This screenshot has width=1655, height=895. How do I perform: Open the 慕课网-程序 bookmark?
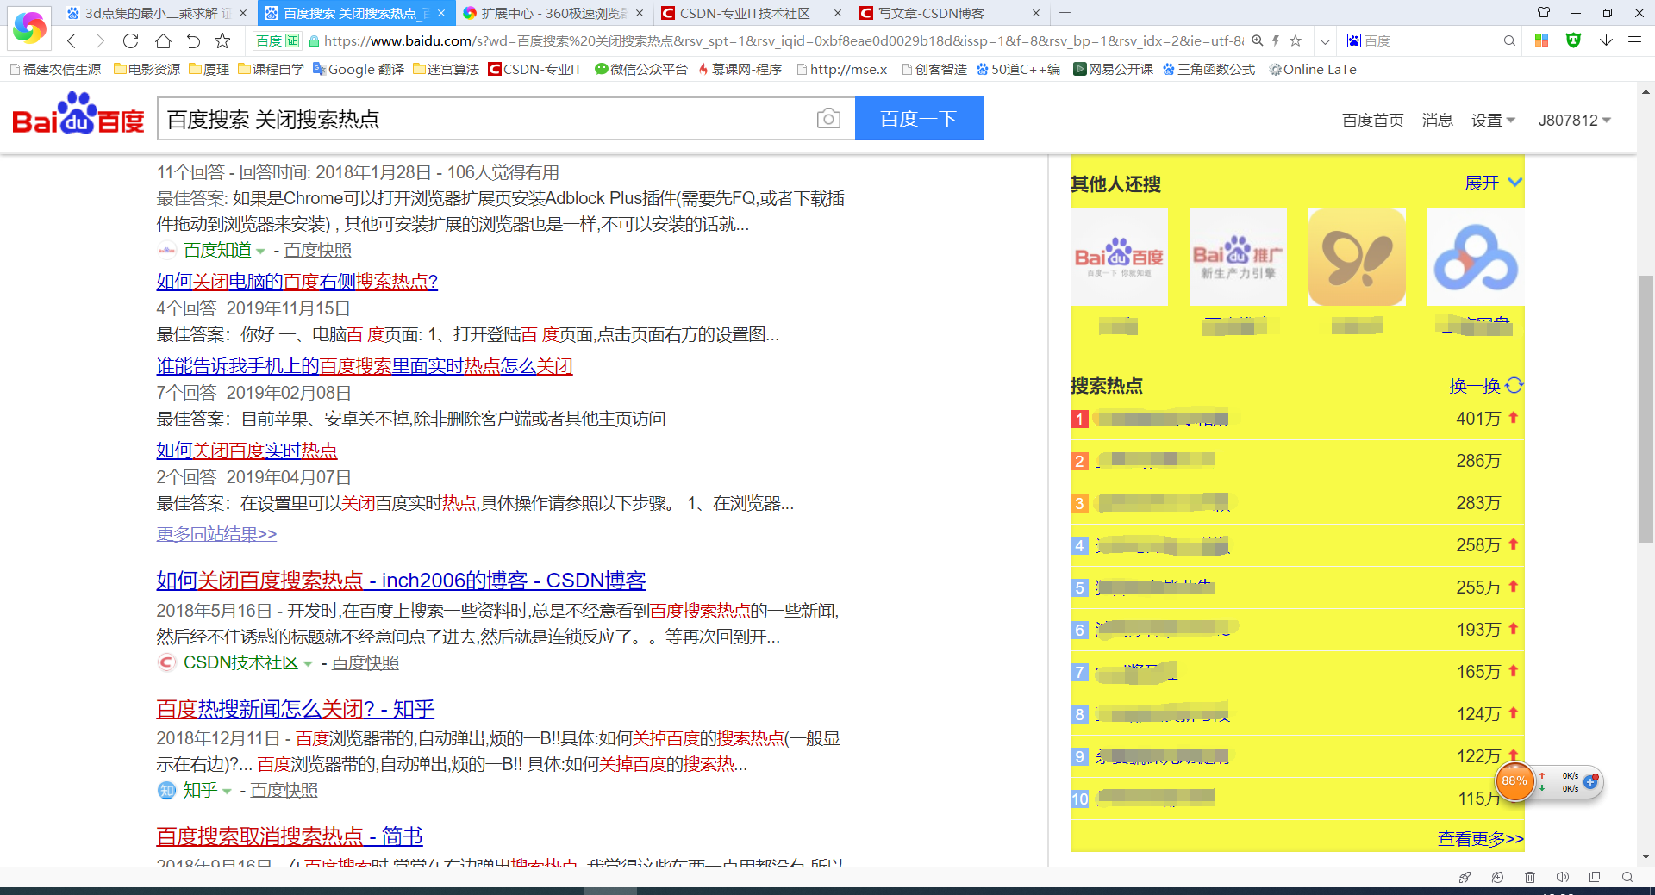click(x=740, y=69)
